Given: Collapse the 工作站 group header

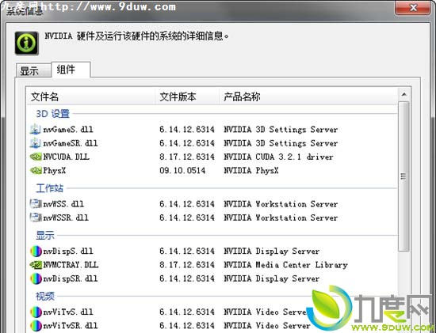Looking at the screenshot, I should coord(49,188).
